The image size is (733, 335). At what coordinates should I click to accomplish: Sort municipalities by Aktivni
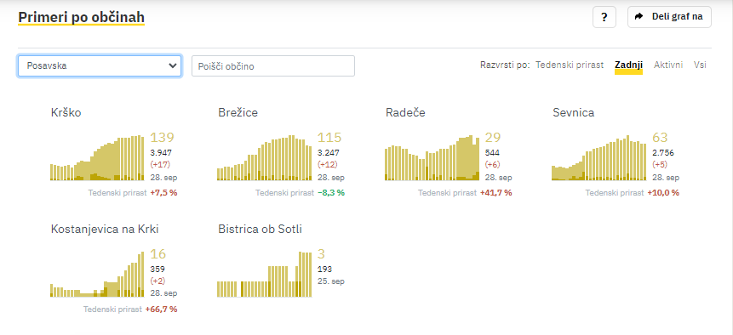point(668,65)
